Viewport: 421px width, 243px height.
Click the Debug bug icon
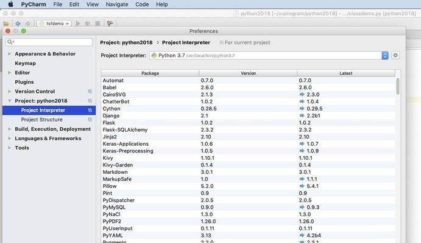88,24
